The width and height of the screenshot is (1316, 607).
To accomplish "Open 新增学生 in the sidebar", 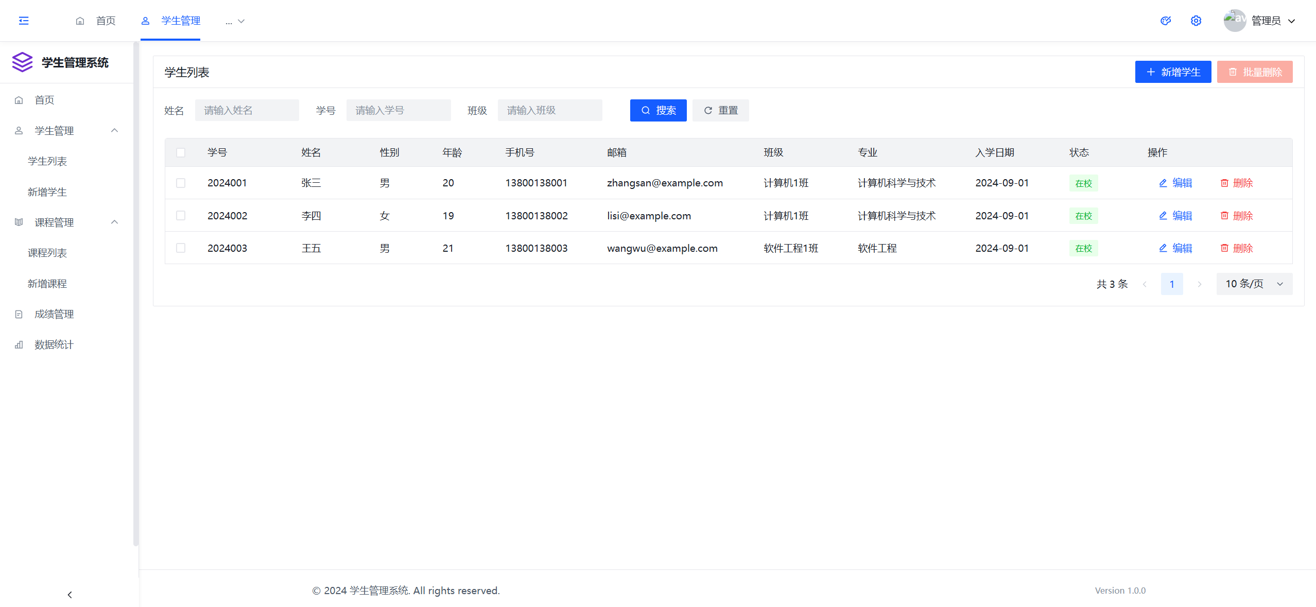I will pyautogui.click(x=47, y=192).
